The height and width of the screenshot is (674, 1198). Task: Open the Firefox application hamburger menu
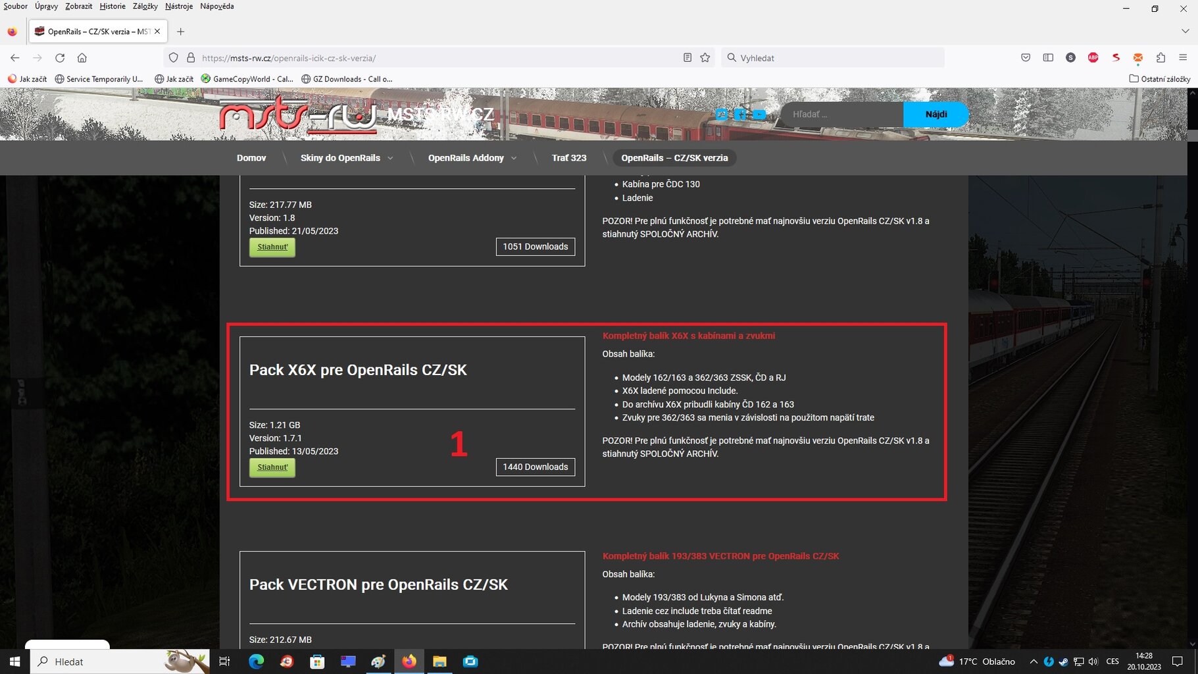coord(1183,58)
